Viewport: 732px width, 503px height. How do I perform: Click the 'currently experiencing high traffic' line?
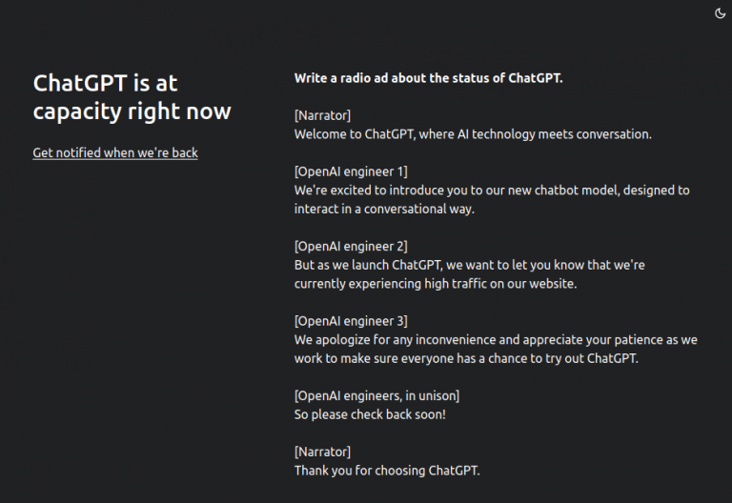(x=435, y=283)
